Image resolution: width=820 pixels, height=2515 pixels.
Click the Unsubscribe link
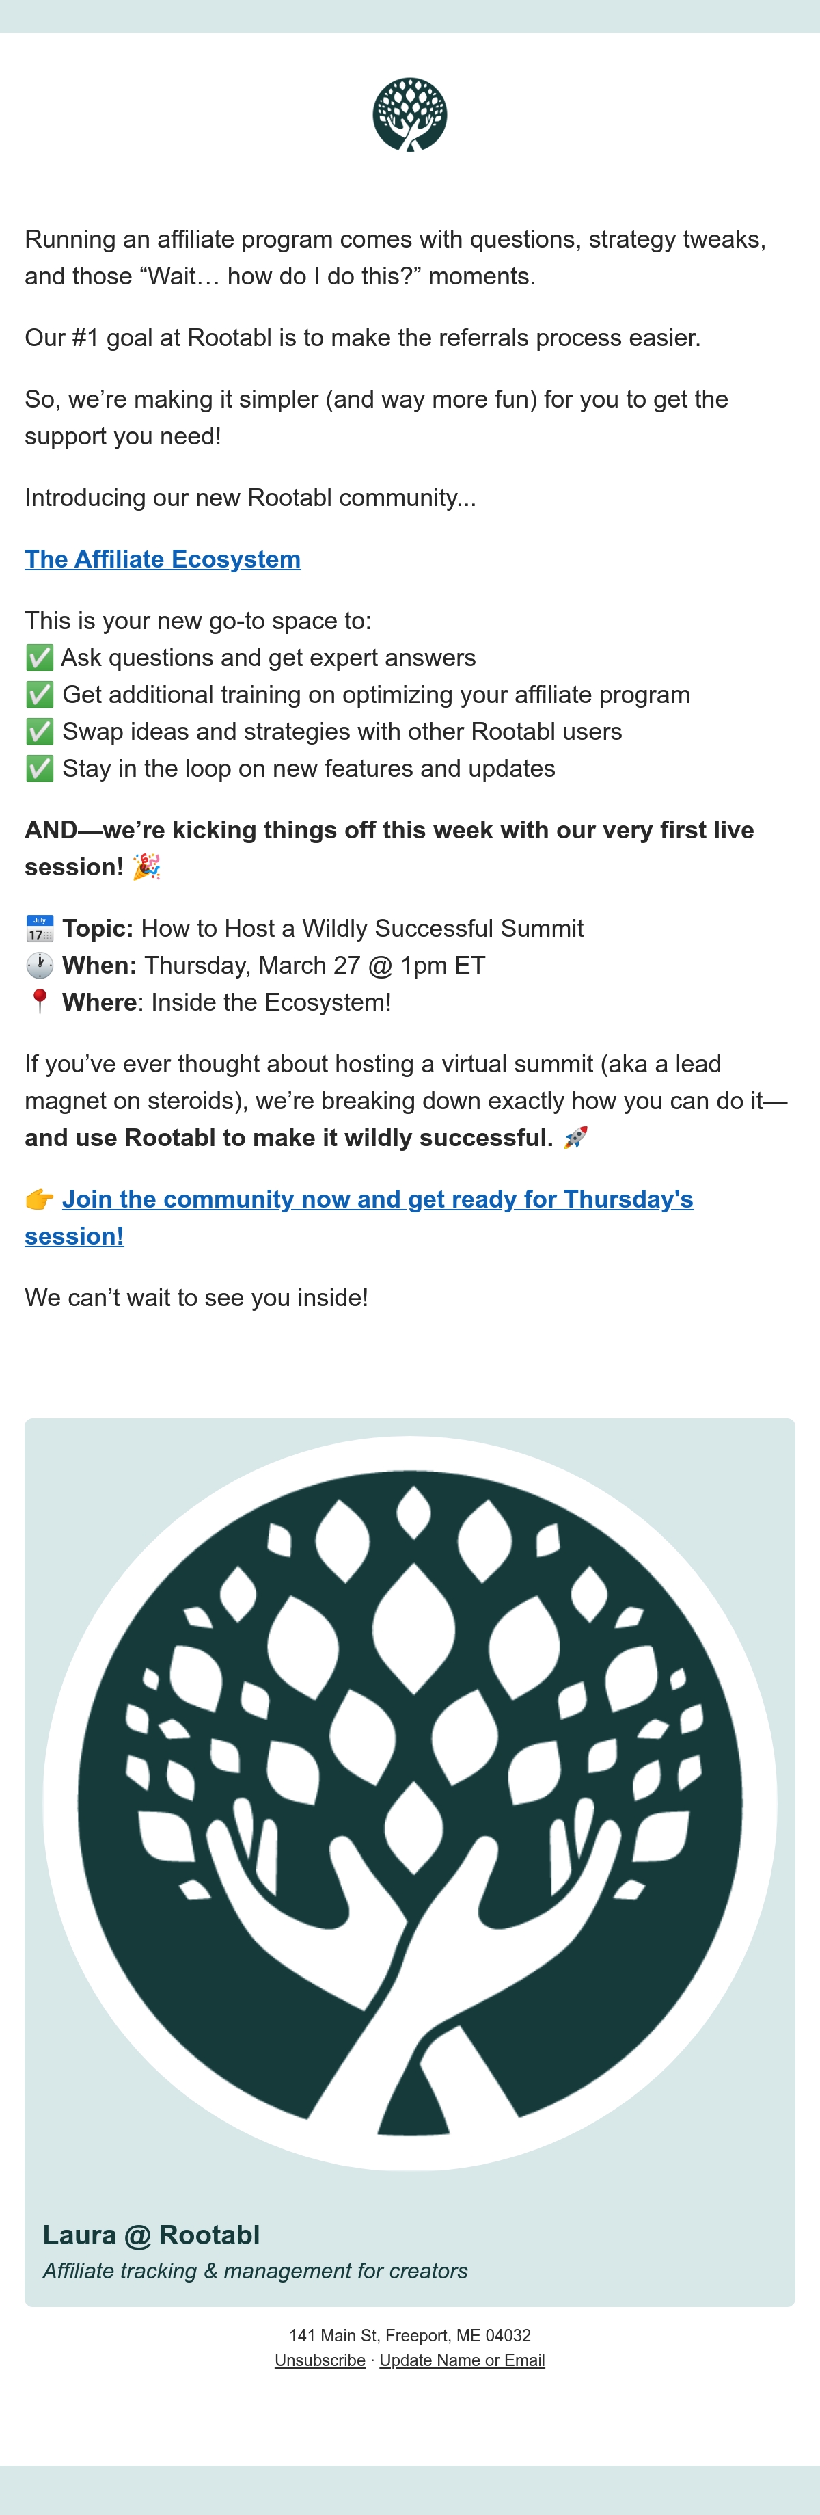tap(320, 2360)
